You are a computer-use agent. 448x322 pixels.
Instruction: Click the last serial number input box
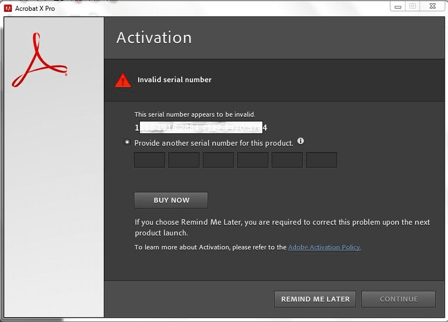coord(321,160)
